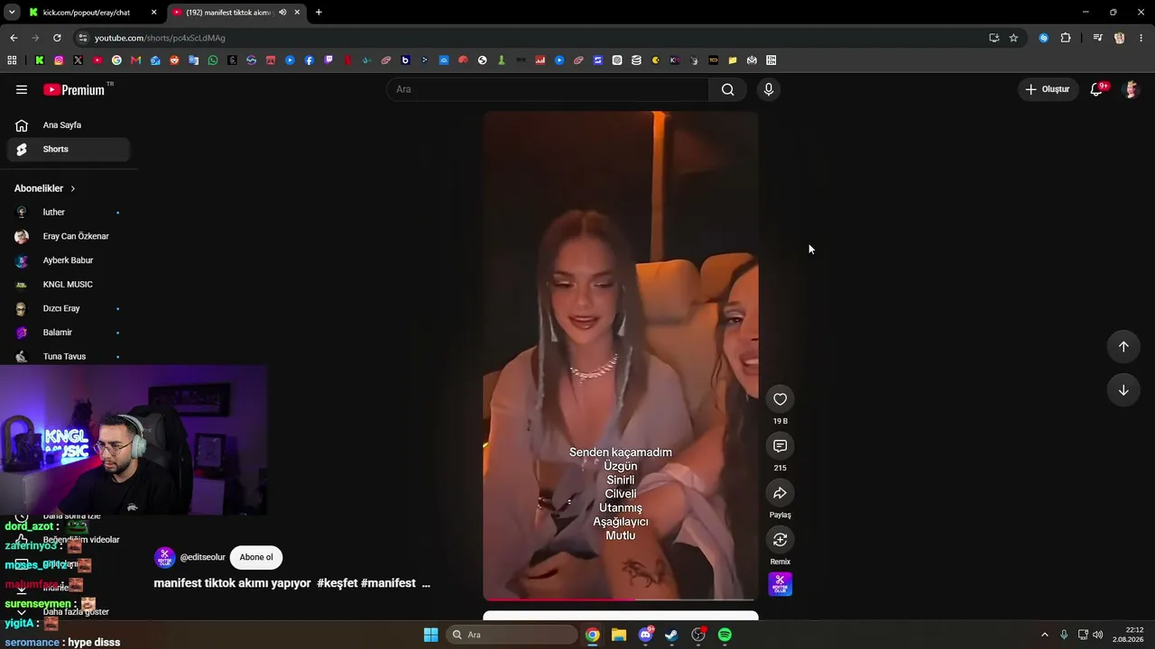Go to the next Short with down arrow
The width and height of the screenshot is (1155, 649).
point(1123,390)
